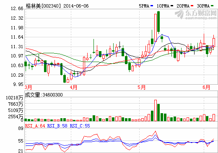Viewport: 218px width, 153px height.
Task: Click the tallest red volume bar in May
Action: 156,110
